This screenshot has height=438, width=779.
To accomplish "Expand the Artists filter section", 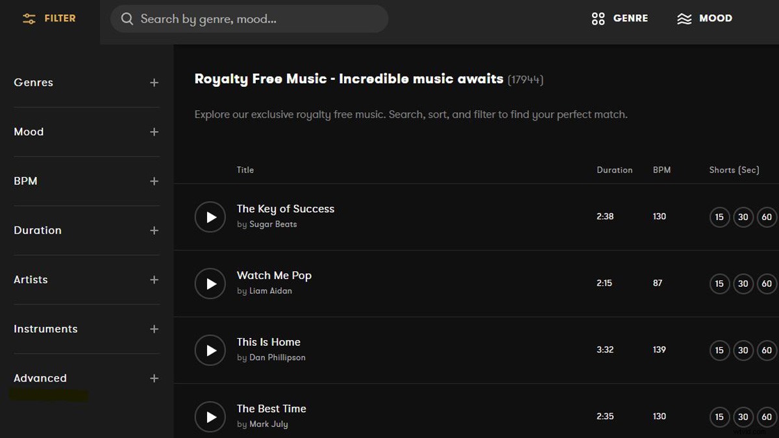I will (154, 280).
